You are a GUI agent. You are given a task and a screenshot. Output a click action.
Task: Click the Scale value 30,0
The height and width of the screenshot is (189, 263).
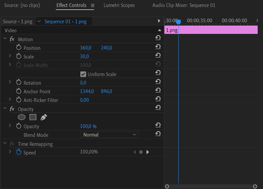pyautogui.click(x=84, y=56)
